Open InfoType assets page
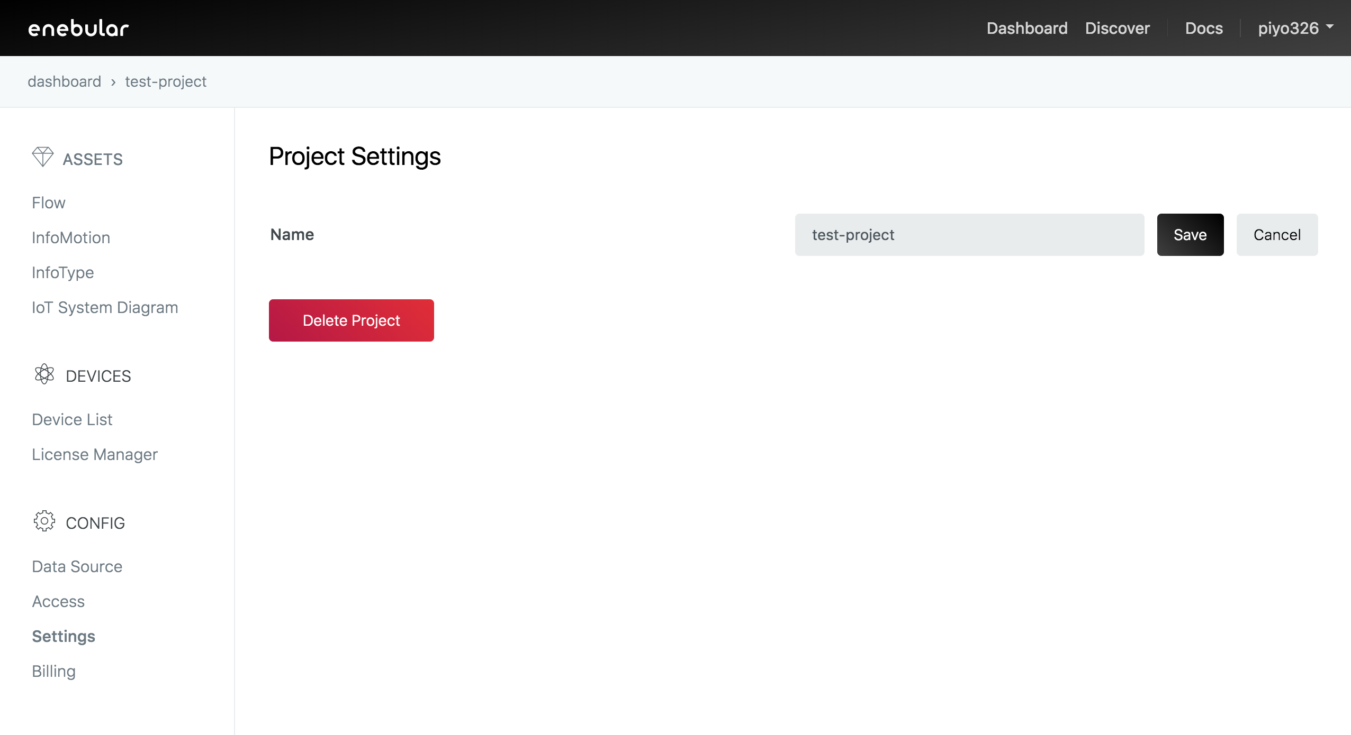The image size is (1351, 735). click(x=62, y=272)
